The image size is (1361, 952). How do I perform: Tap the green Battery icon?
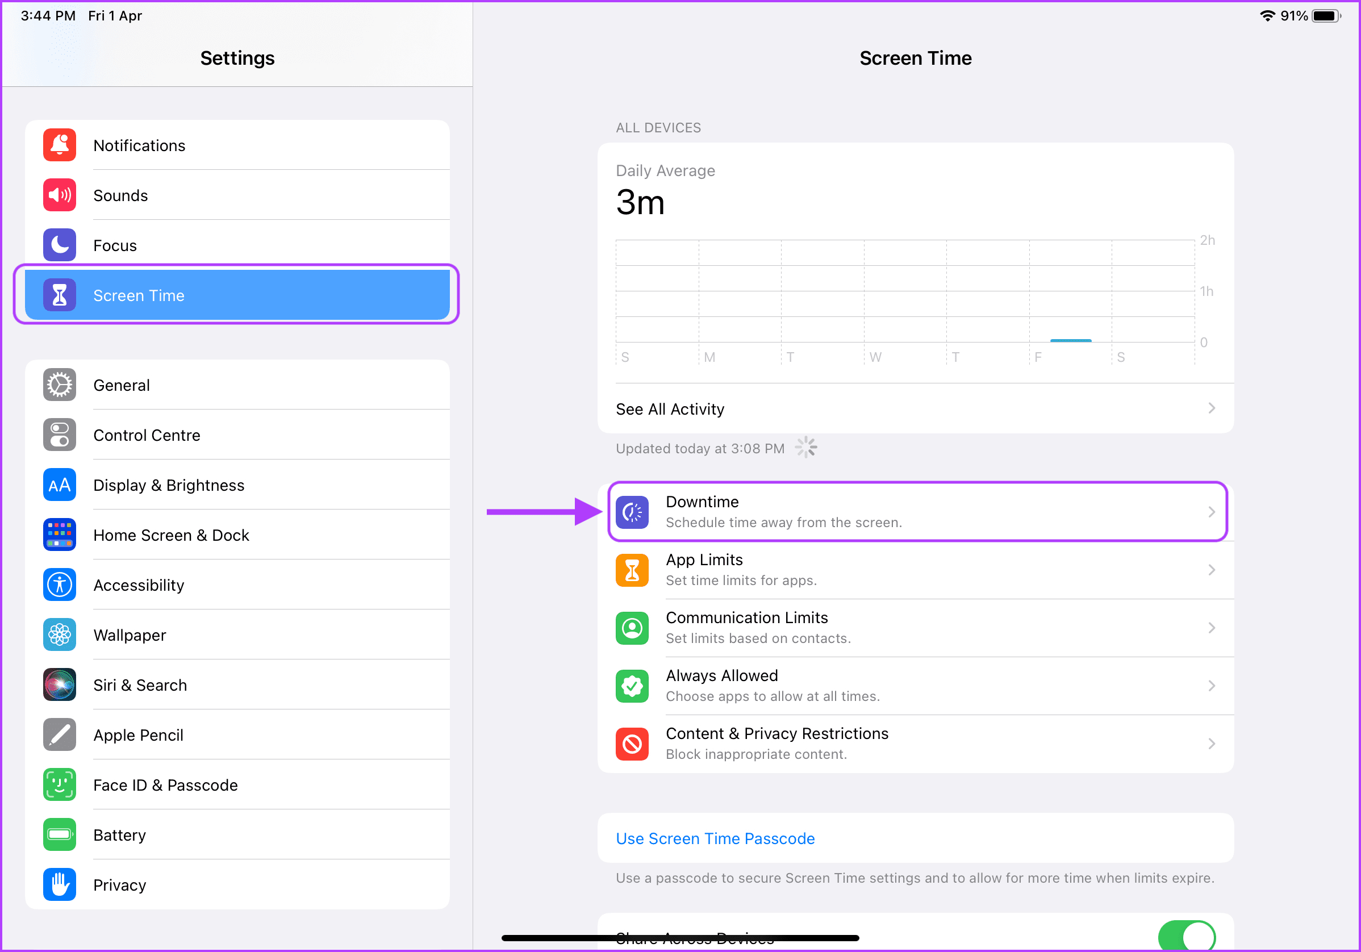[x=59, y=834]
